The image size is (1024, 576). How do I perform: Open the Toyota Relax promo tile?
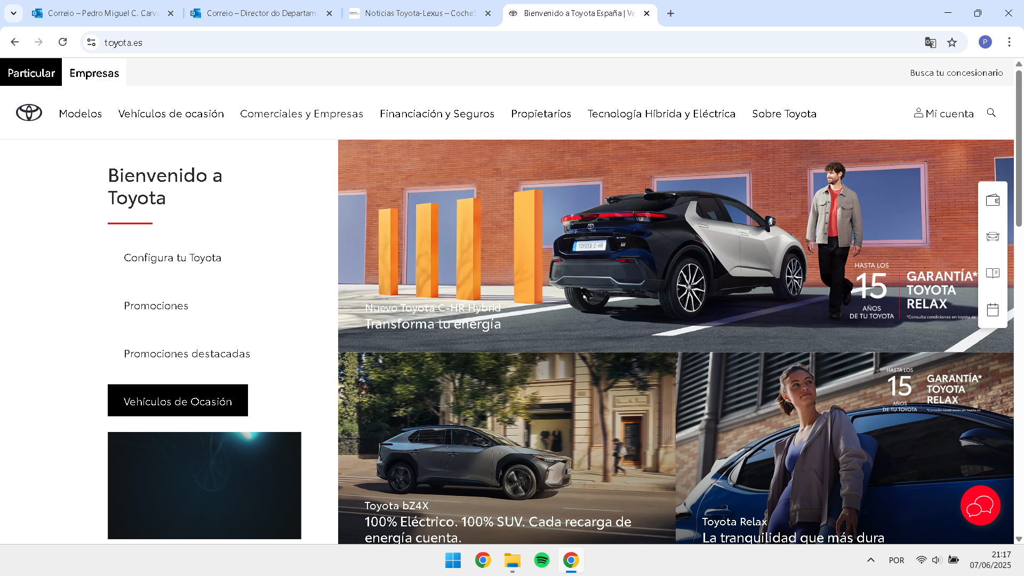pos(845,448)
